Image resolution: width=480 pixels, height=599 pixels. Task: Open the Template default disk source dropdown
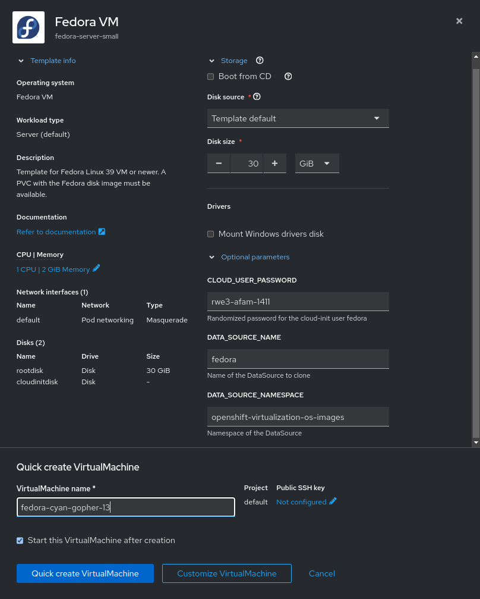tap(376, 118)
